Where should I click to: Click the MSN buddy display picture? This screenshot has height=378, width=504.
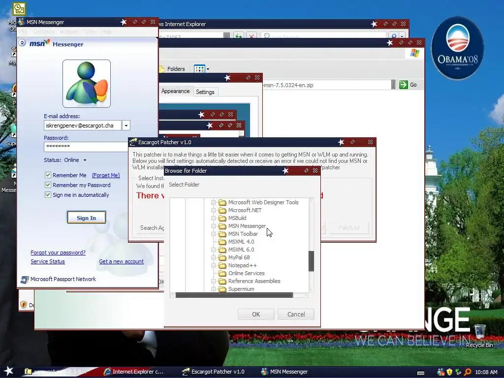coord(87,84)
